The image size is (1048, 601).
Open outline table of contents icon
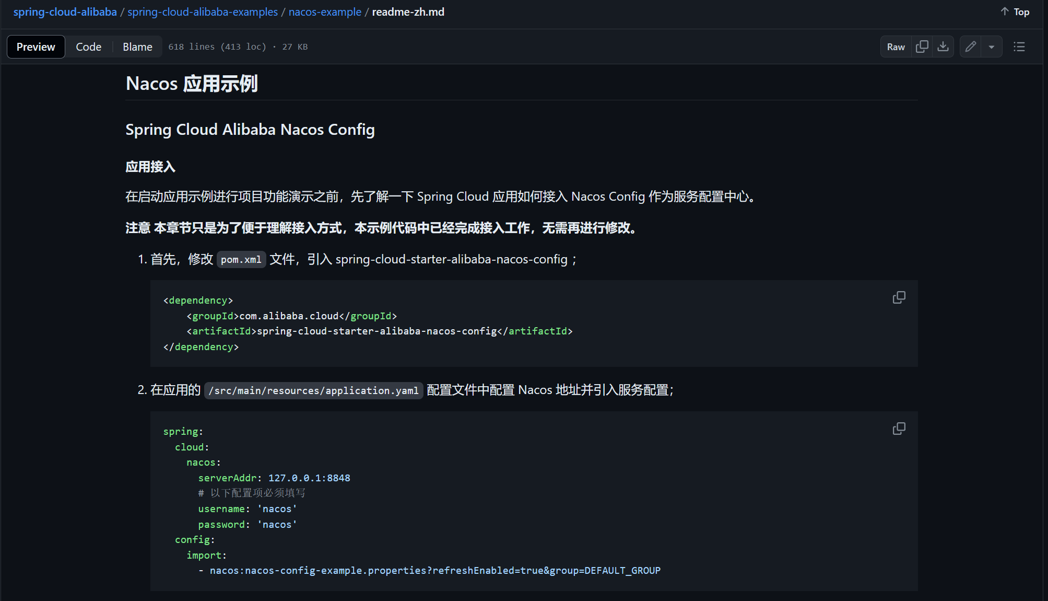(1019, 47)
